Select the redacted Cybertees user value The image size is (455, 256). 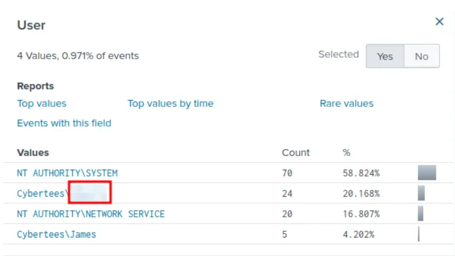point(64,193)
